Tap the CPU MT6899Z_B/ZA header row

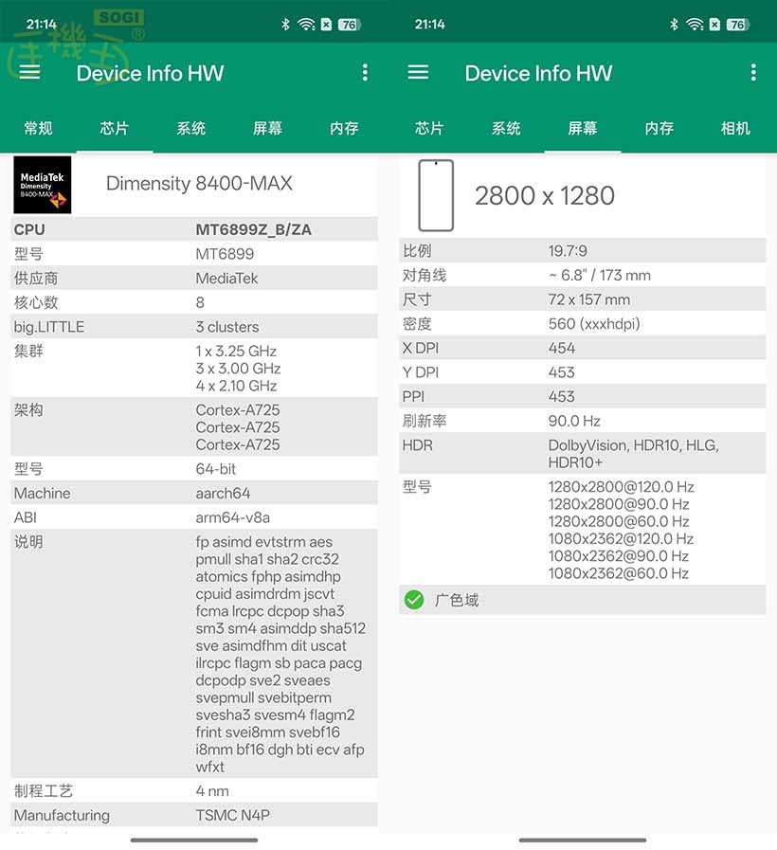[x=193, y=229]
